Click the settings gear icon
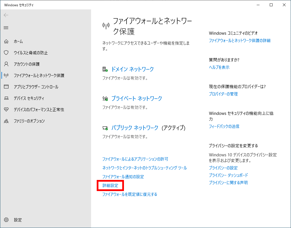This screenshot has width=291, height=228. point(6,220)
